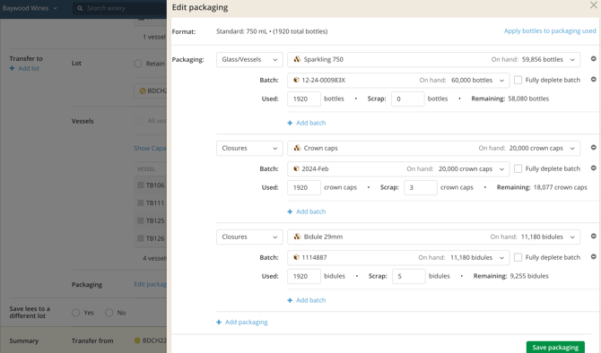Click the batch 1114887 box icon
601x353 pixels.
click(296, 258)
